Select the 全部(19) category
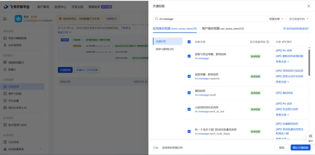 (x=167, y=41)
